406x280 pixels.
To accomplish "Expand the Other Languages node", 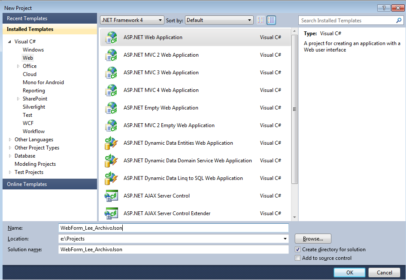I will [x=10, y=140].
